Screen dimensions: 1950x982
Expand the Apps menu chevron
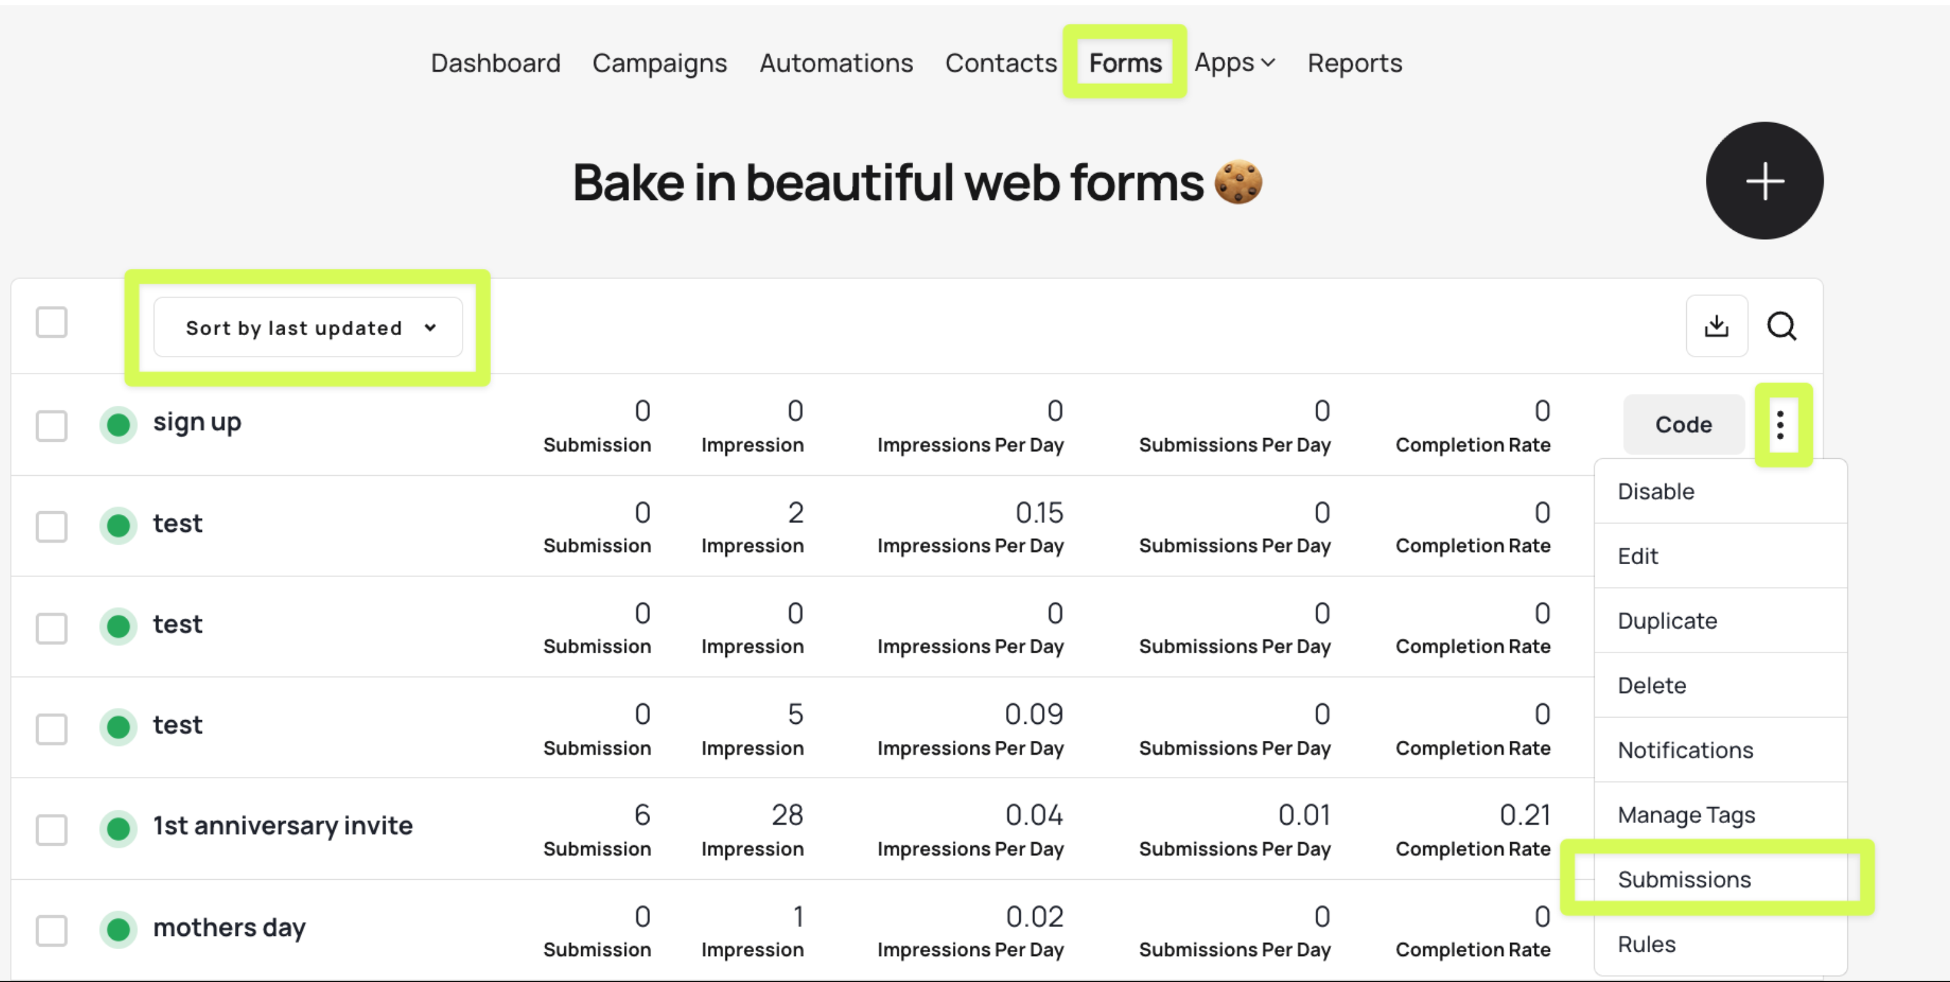(1268, 63)
